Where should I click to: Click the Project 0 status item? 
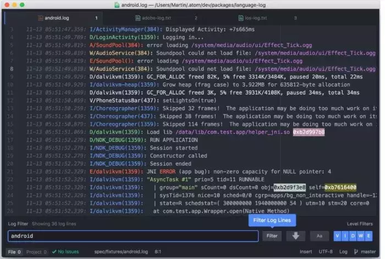36,252
